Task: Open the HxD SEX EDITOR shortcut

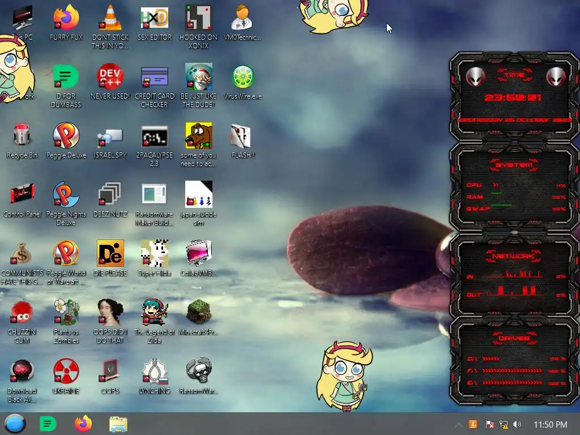Action: tap(155, 18)
